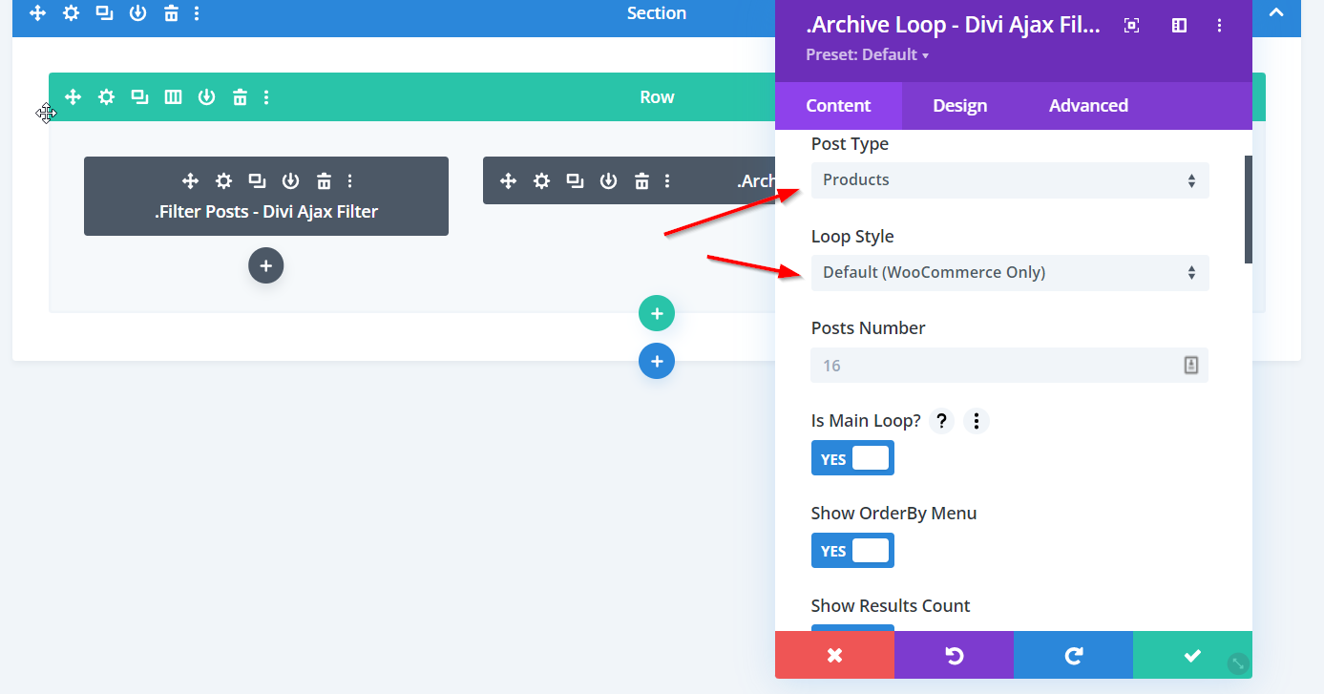Save Archive Loop module to library
This screenshot has height=694, width=1324.
tap(608, 180)
